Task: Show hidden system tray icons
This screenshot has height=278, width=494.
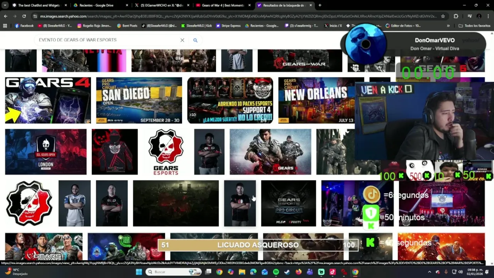Action: 430,272
